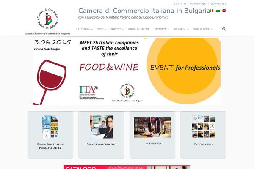Open the Contatti link

pos(180,3)
